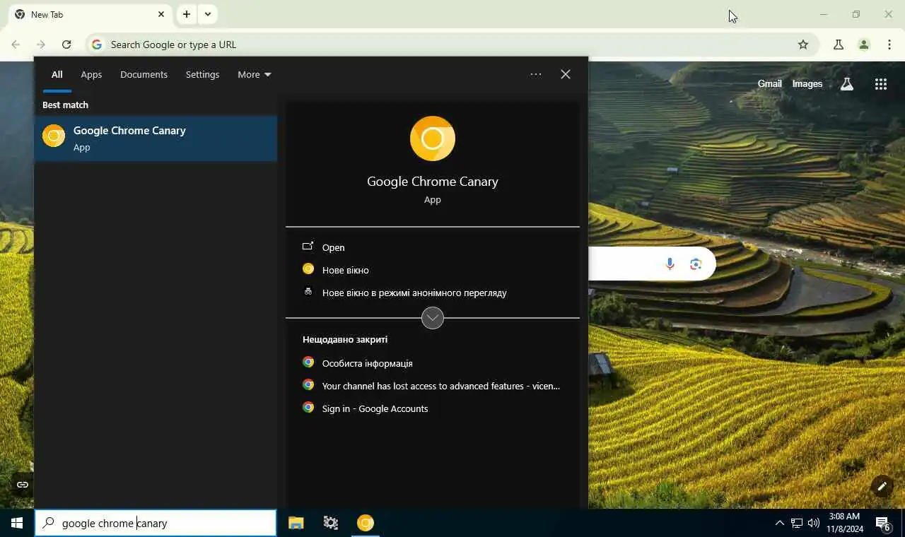Click Chrome Canary icon on the taskbar
Viewport: 905px width, 537px height.
coord(366,523)
